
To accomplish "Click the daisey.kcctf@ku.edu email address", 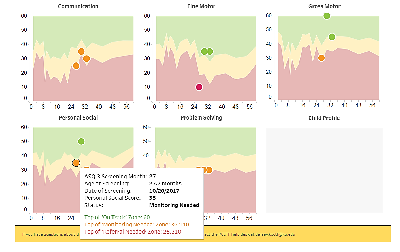I will (275, 234).
